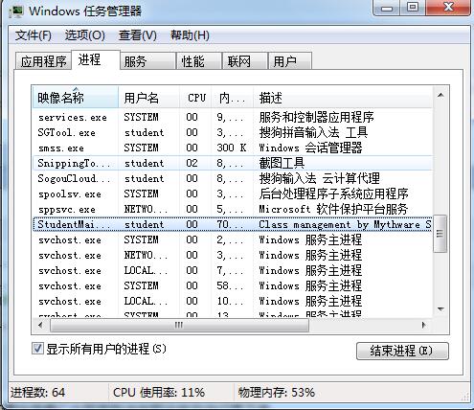Click status bar CPU 使用率: 11%
The height and width of the screenshot is (410, 474).
pyautogui.click(x=159, y=392)
